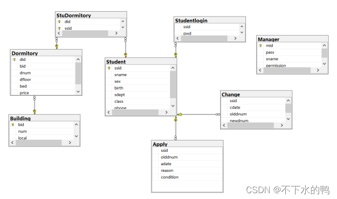Select the reason column in Apply
The height and width of the screenshot is (199, 337).
(187, 170)
